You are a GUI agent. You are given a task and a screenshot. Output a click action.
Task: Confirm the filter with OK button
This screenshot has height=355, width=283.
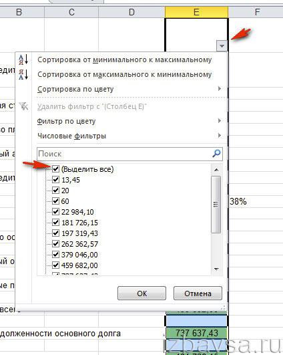(141, 293)
